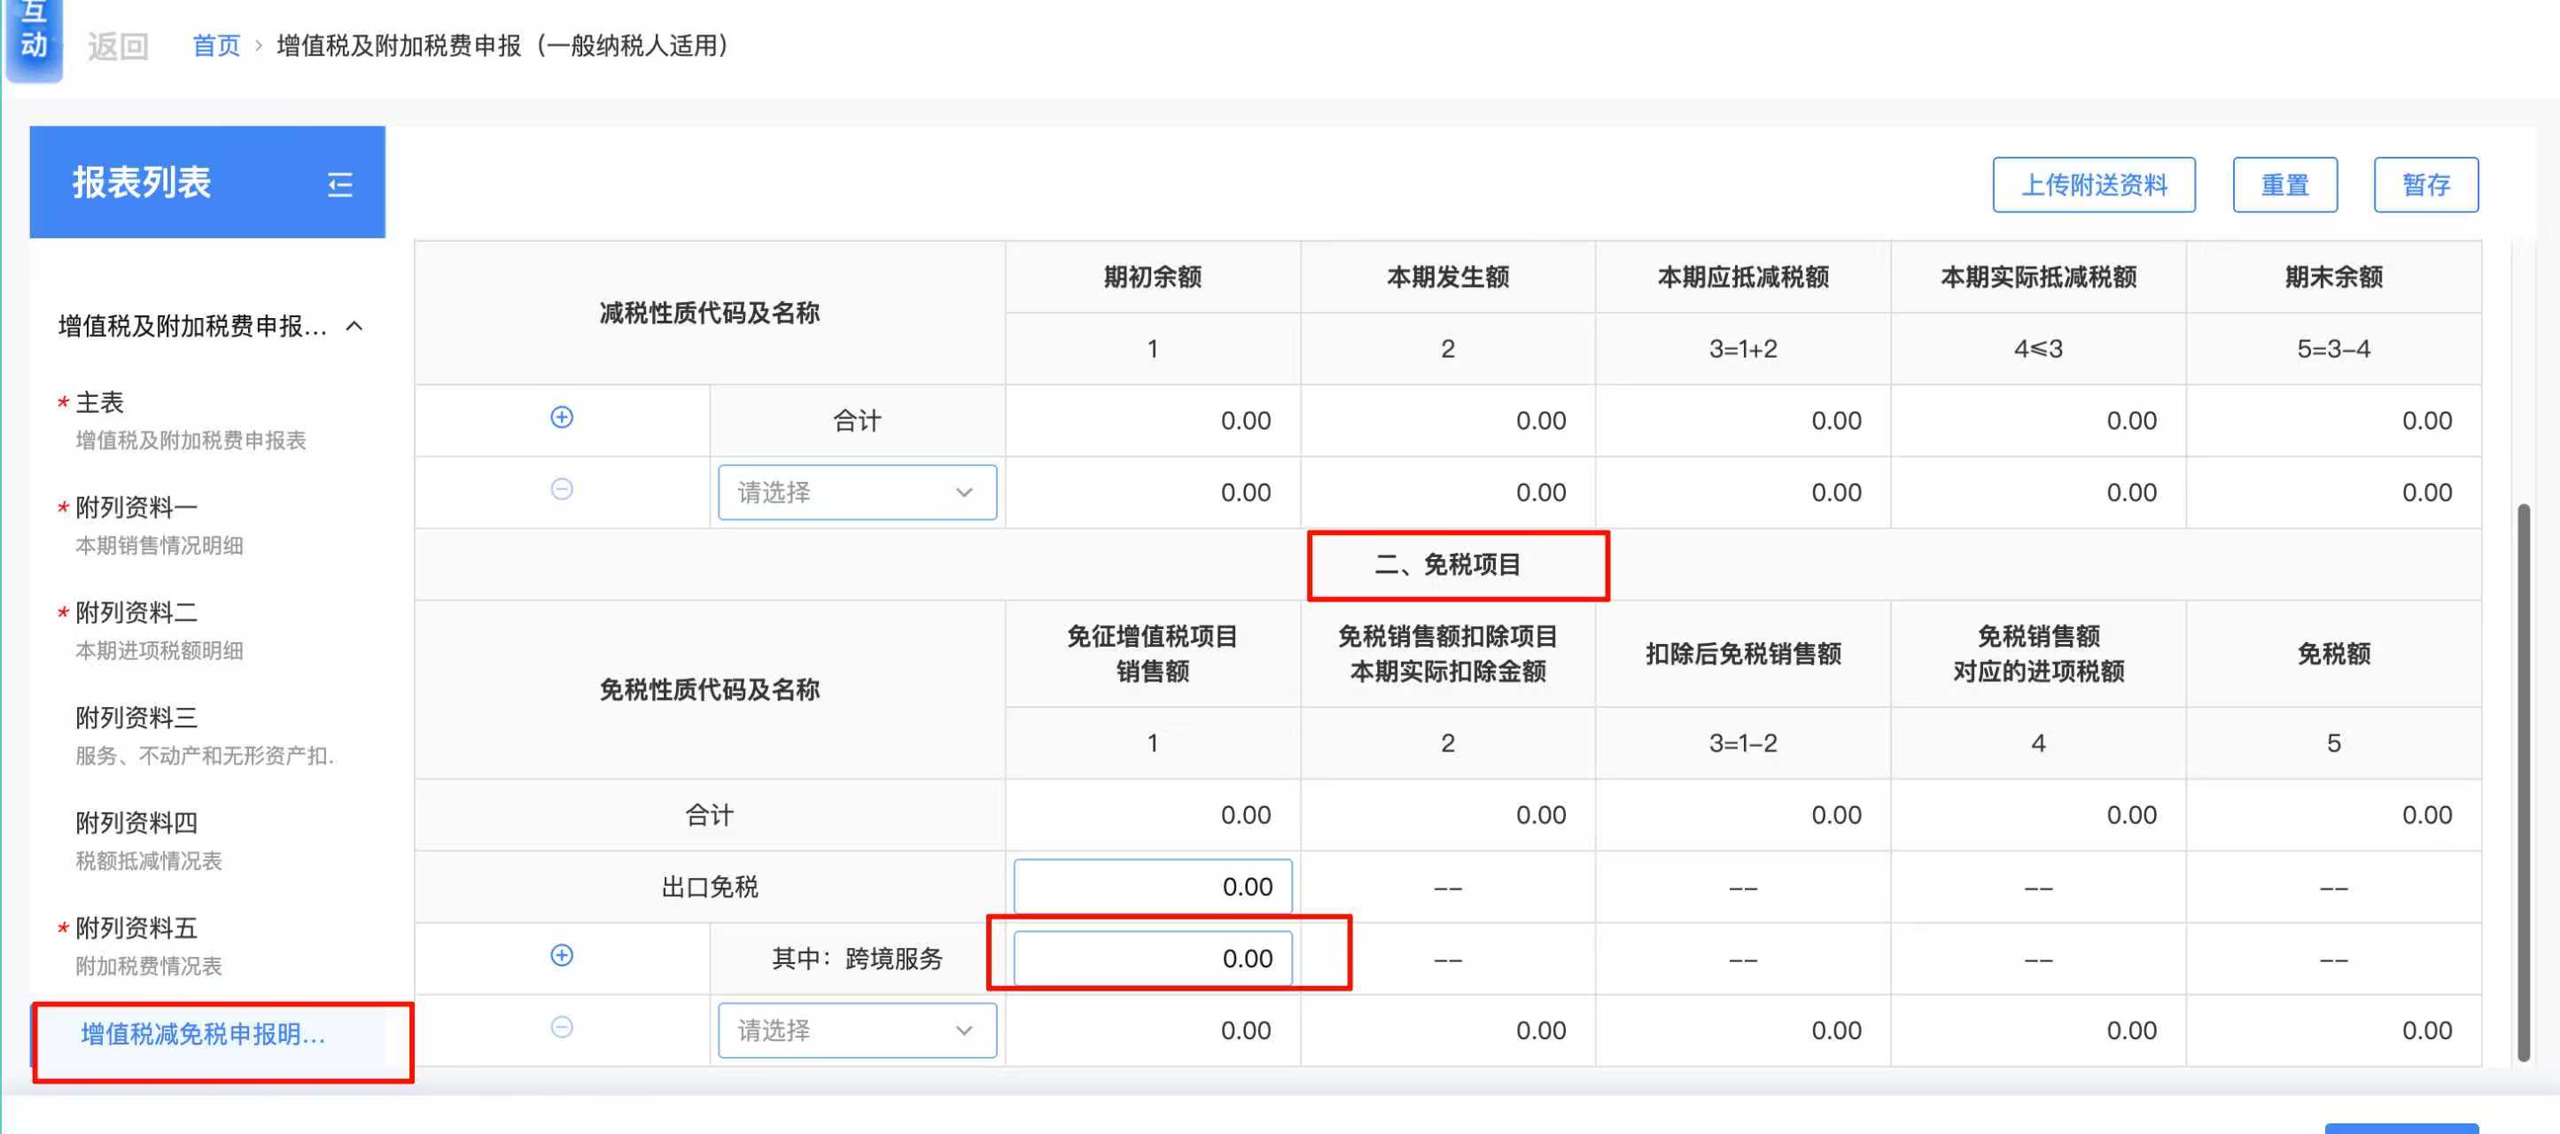
Task: Click the 出口免税 sales amount input field
Action: coord(1152,887)
